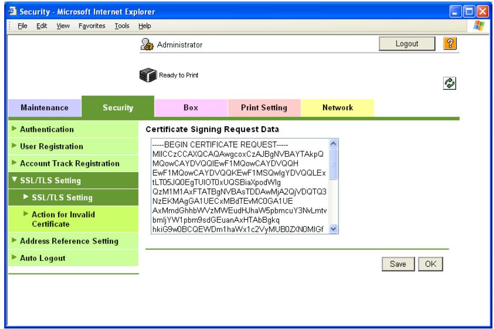Open the File menu

click(22, 26)
